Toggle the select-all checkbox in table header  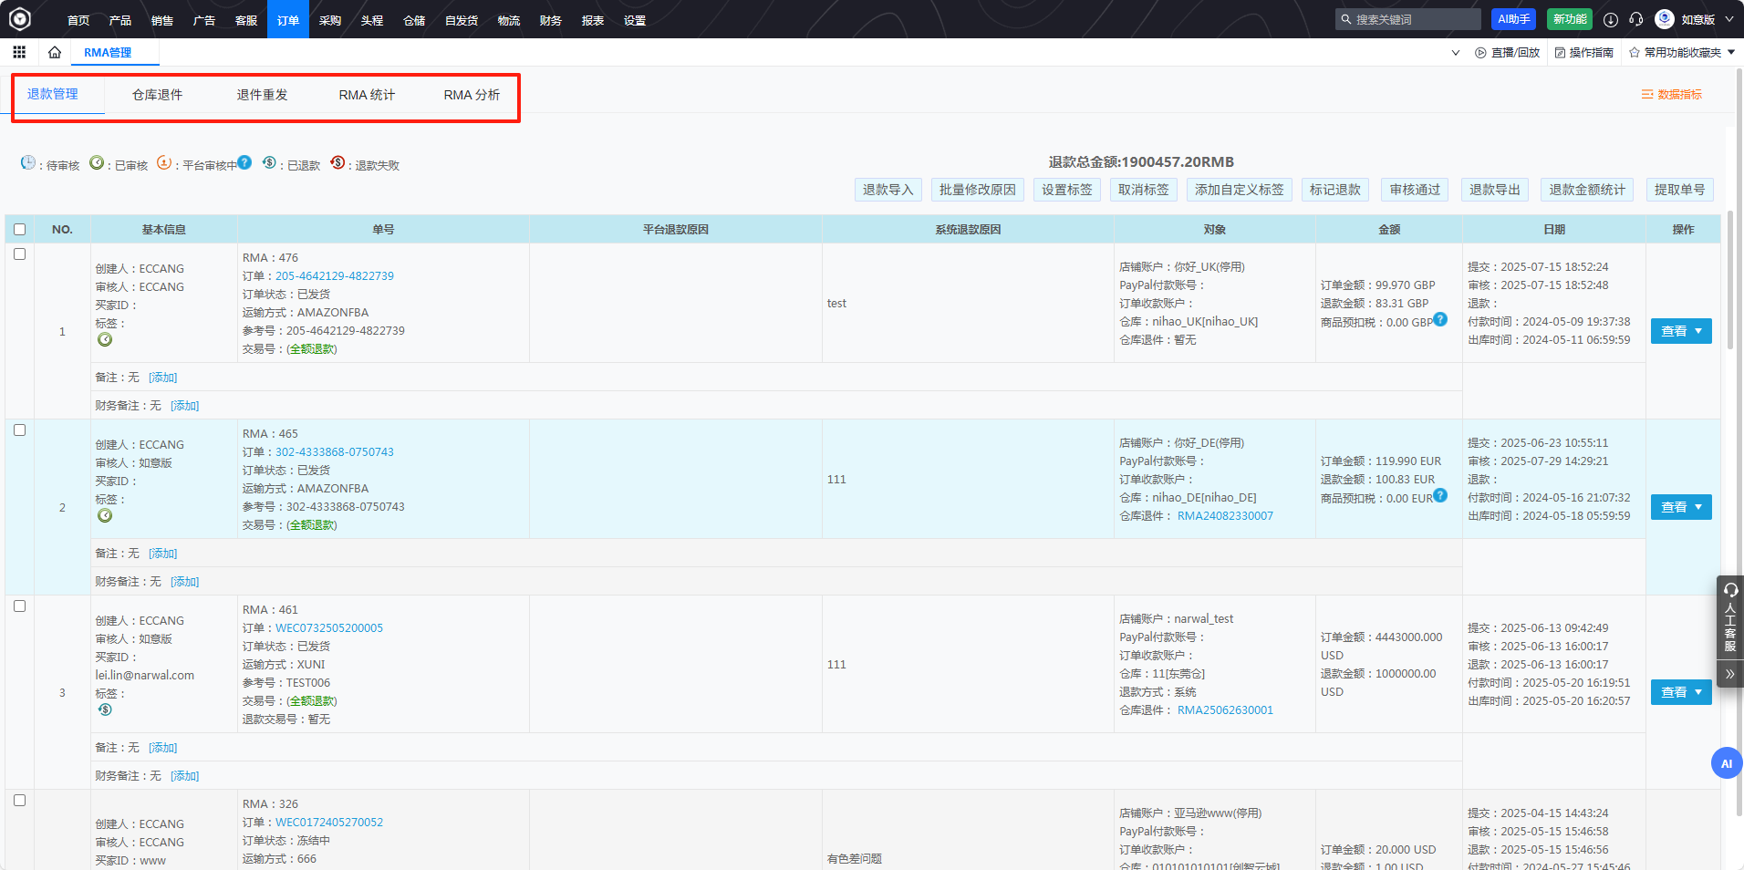[20, 230]
